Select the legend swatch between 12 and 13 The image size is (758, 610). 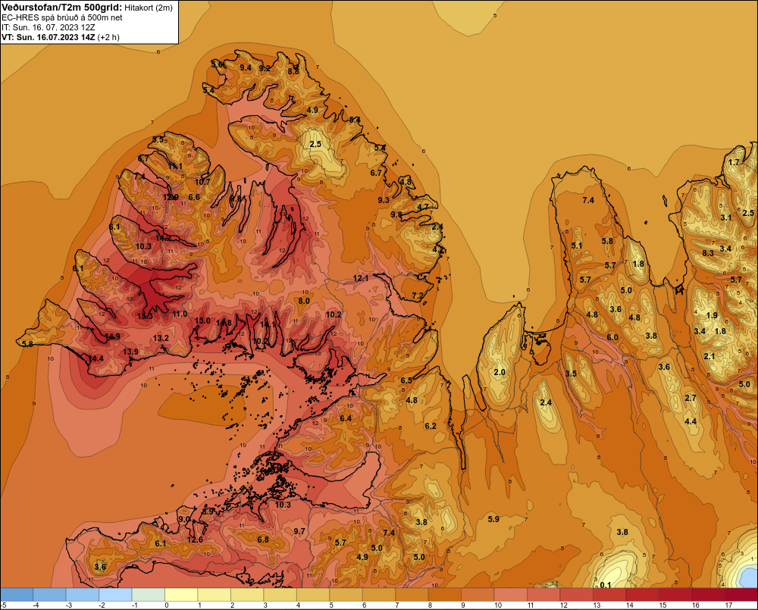click(576, 595)
